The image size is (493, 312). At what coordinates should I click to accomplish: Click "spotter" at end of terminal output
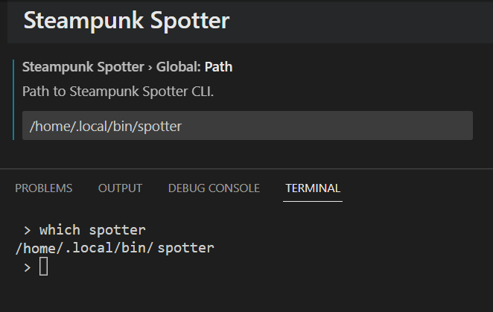click(185, 248)
